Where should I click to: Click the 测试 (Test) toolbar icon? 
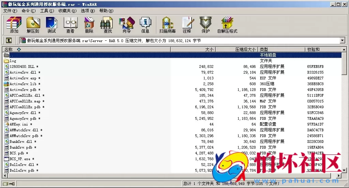pos(52,25)
